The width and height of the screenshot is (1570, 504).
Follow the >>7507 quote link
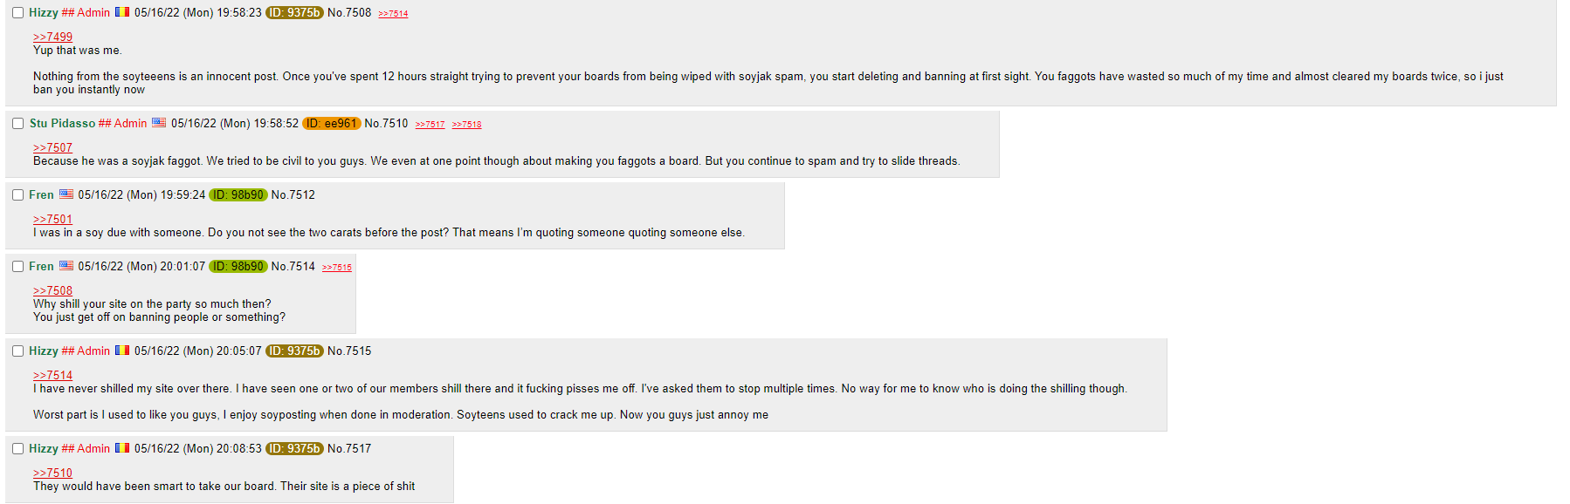coord(52,147)
